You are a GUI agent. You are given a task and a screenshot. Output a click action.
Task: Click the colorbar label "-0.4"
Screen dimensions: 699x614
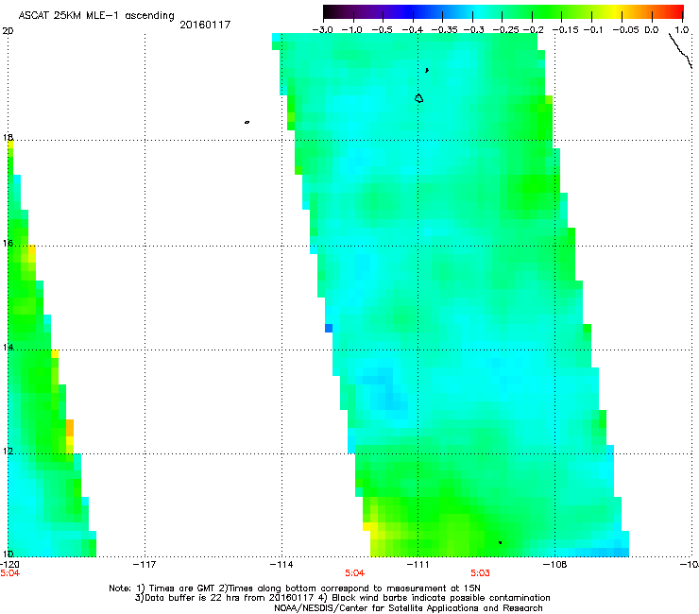[x=413, y=30]
